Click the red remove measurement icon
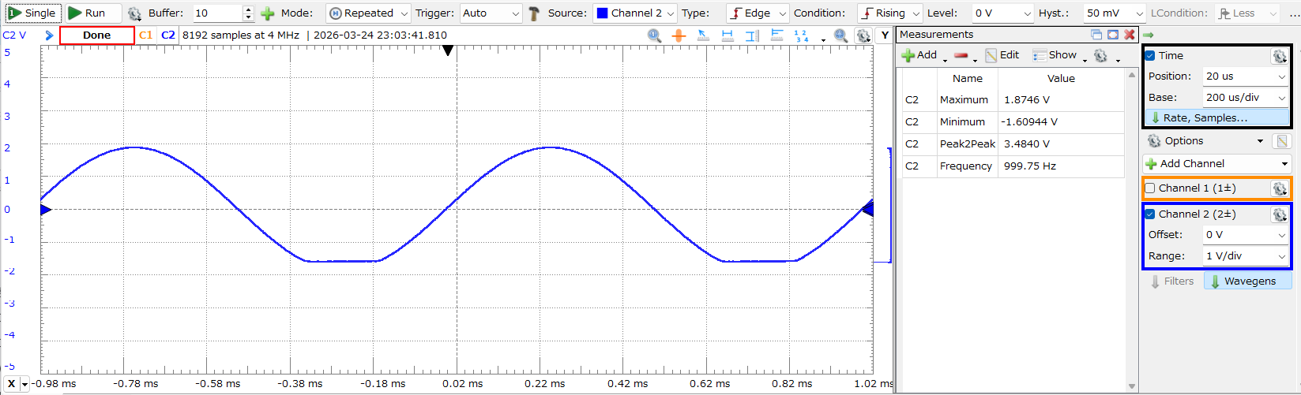 (x=961, y=55)
